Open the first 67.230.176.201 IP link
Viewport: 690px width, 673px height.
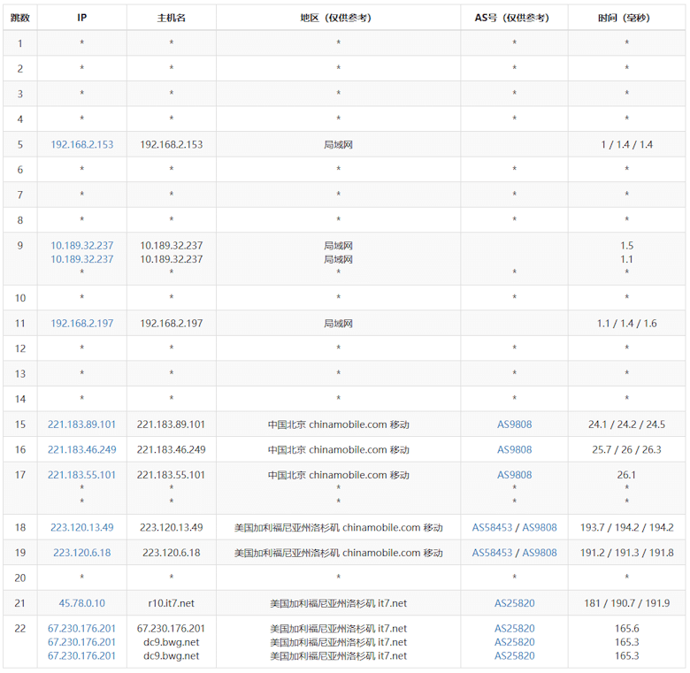click(x=81, y=629)
